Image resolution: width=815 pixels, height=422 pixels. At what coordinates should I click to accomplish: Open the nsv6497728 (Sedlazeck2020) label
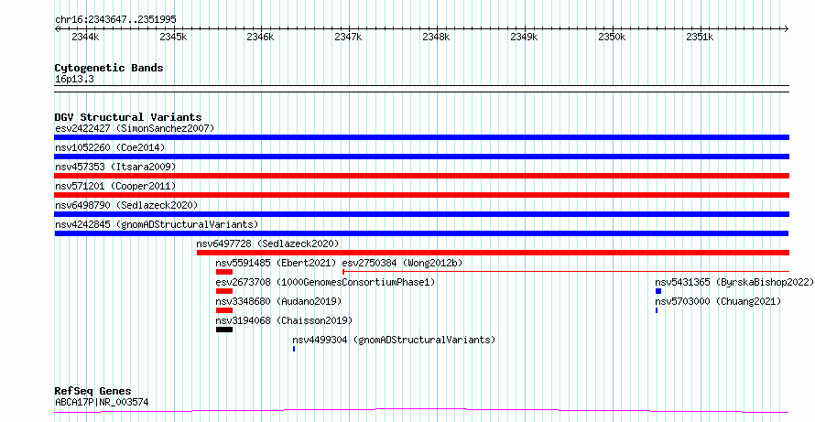point(267,243)
